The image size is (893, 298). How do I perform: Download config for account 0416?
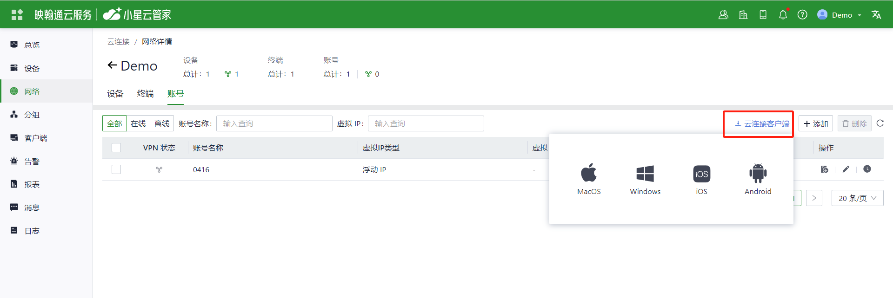coord(825,169)
